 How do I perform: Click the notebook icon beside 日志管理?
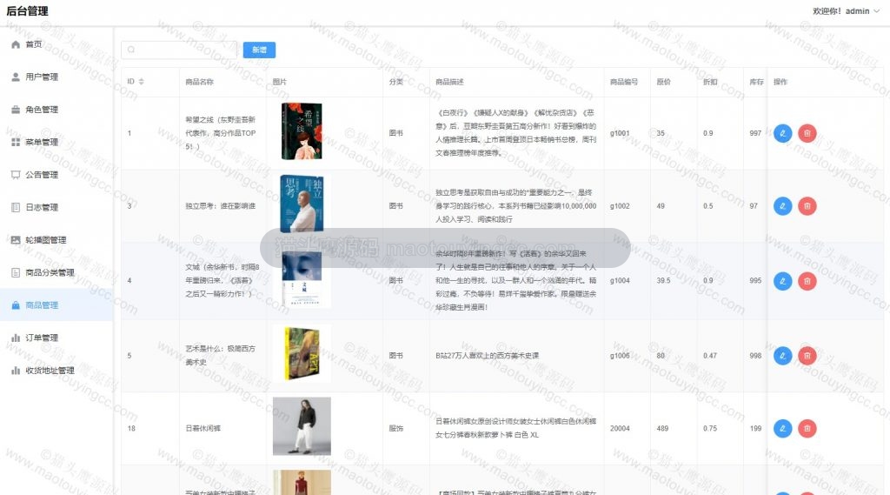16,207
